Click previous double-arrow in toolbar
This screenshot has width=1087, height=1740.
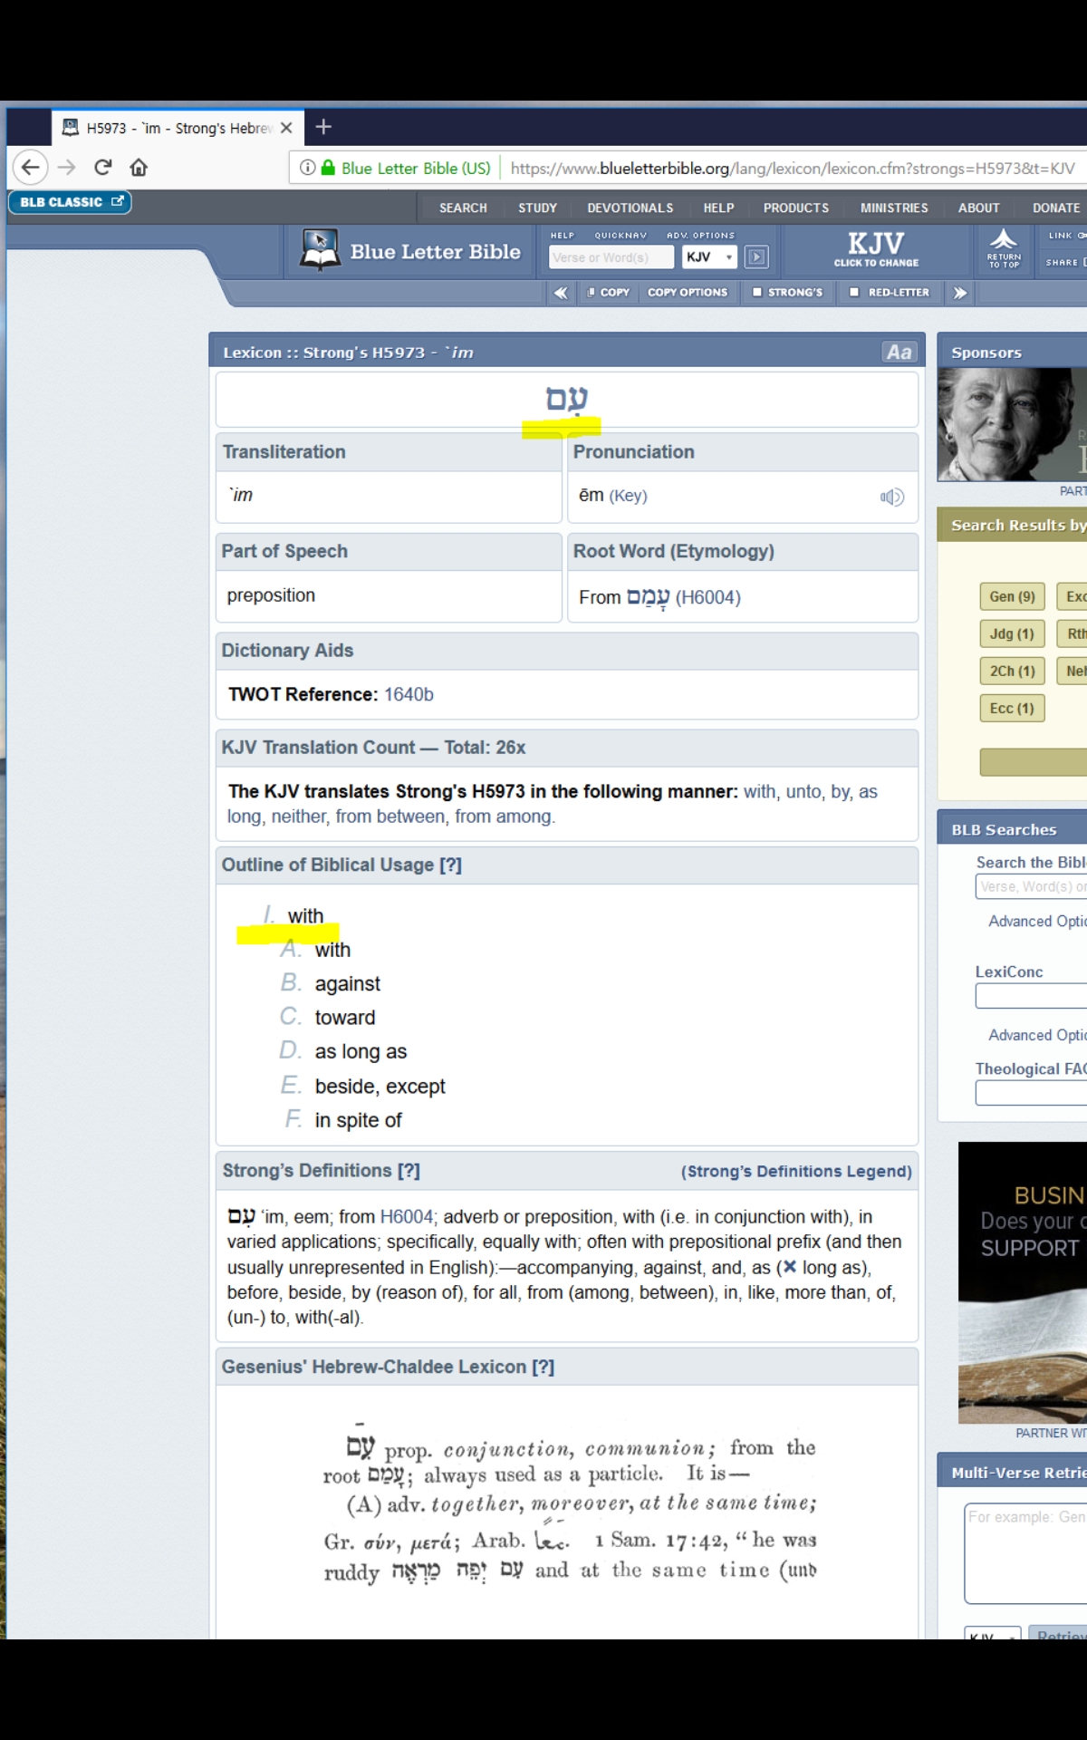[x=561, y=293]
